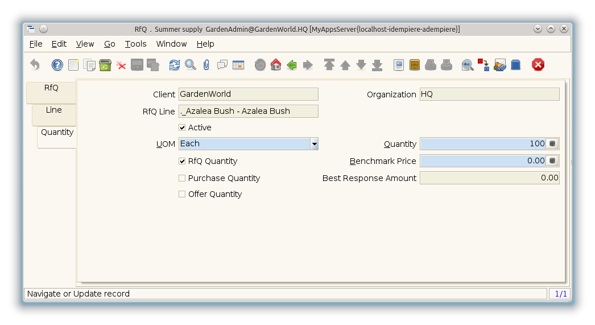
Task: Switch to the Line tab
Action: tap(54, 110)
